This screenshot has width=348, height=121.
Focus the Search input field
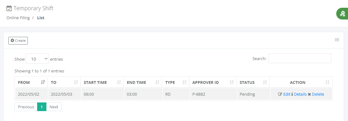[300, 58]
